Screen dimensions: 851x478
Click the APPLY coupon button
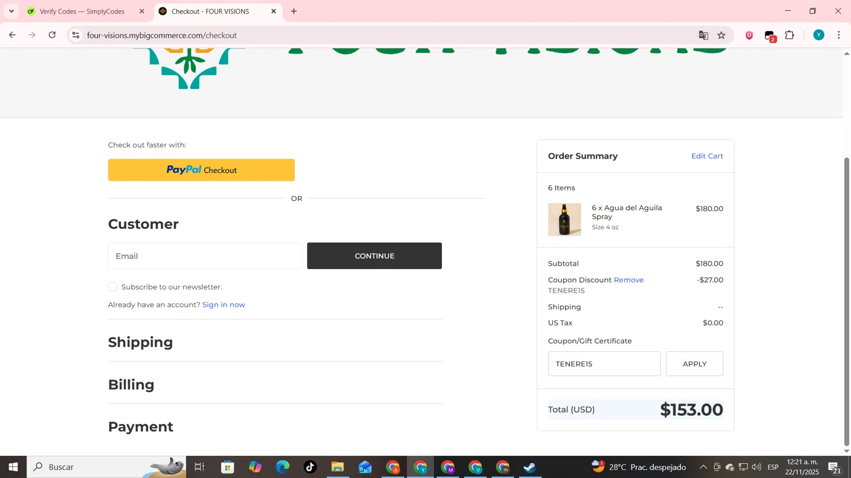(x=694, y=364)
